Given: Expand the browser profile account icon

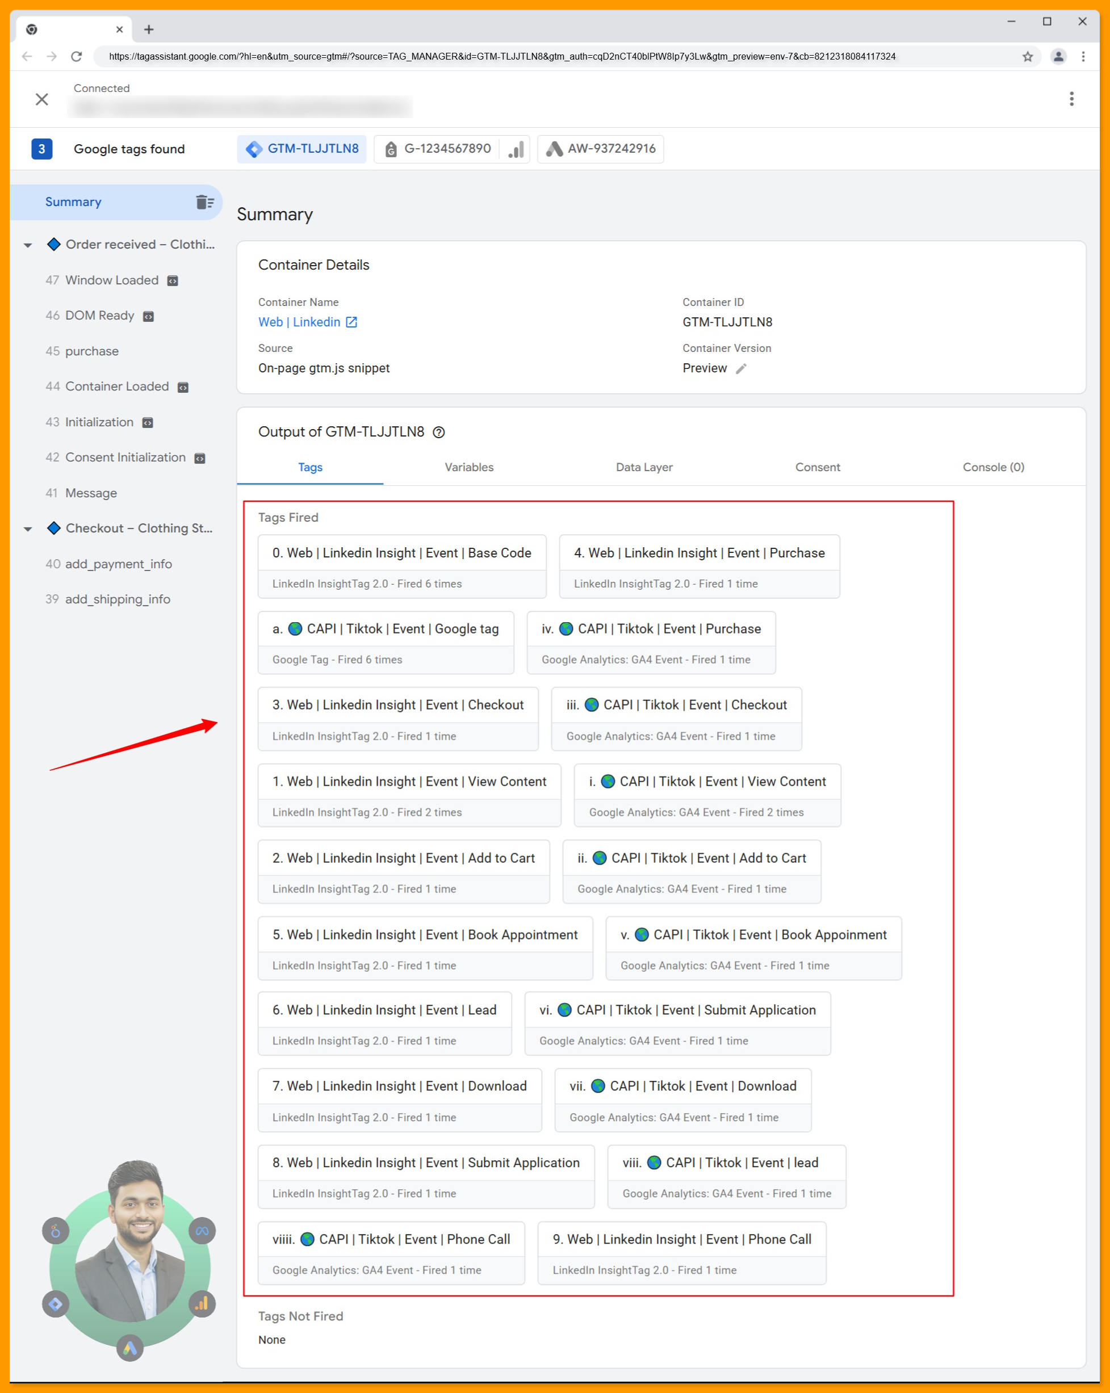Looking at the screenshot, I should tap(1058, 57).
